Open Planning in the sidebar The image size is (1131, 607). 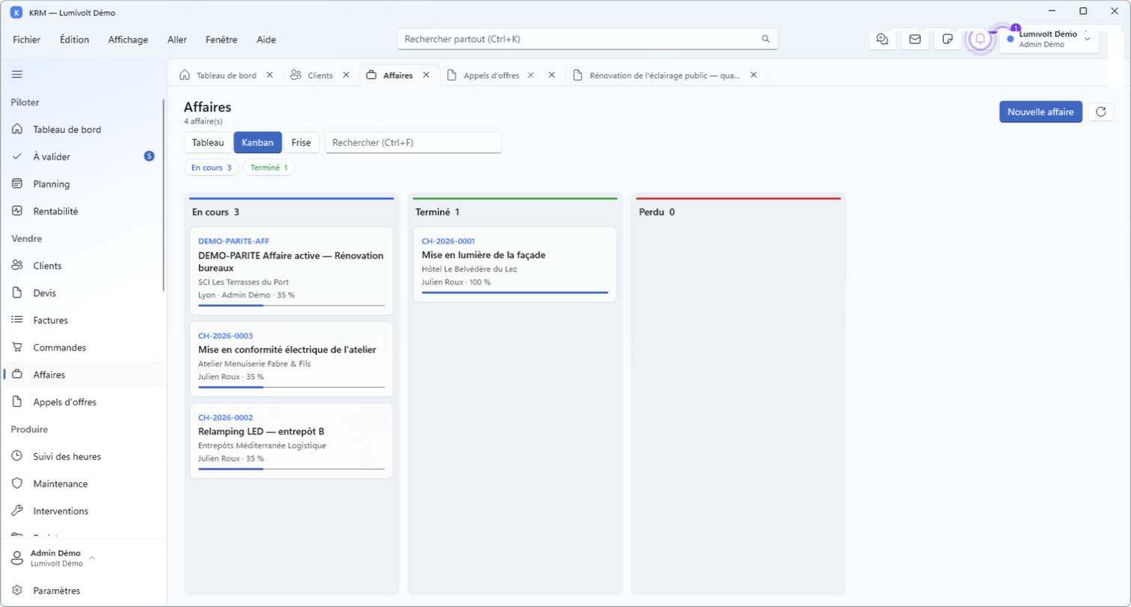point(82,184)
